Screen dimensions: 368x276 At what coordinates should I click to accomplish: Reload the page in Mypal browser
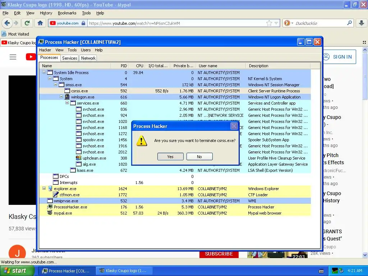[27, 23]
